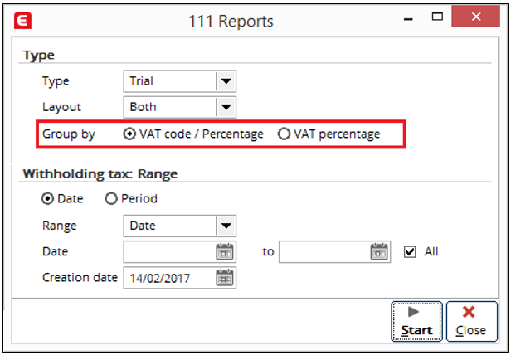The image size is (511, 355).
Task: Select VAT percentage grouping option
Action: (284, 134)
